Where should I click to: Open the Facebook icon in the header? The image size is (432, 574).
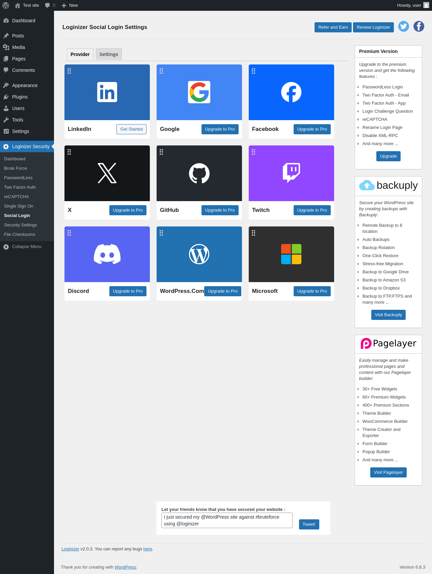[419, 26]
